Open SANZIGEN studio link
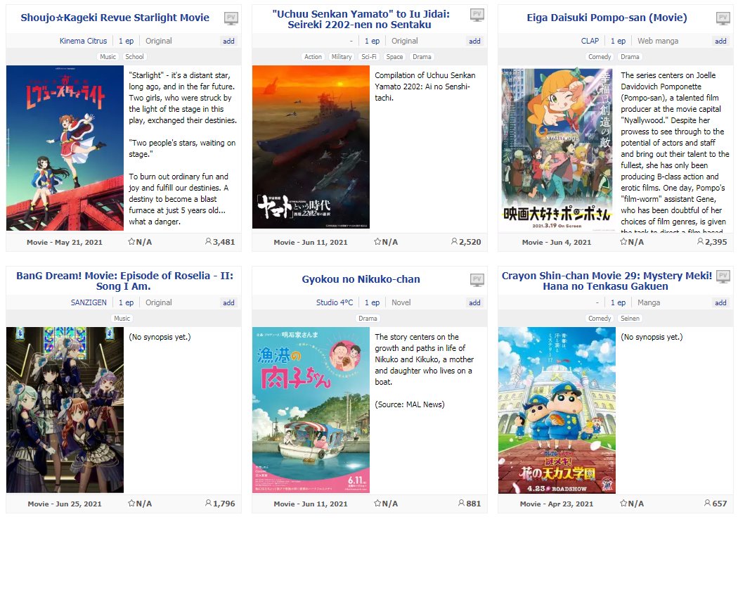 [89, 302]
